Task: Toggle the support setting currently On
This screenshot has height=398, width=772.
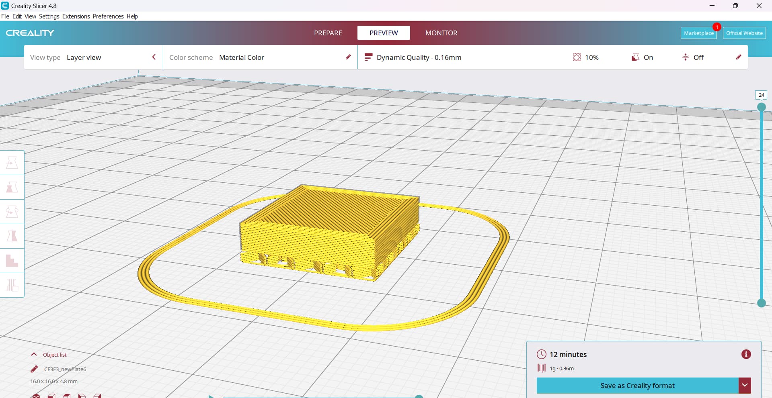Action: pos(642,57)
